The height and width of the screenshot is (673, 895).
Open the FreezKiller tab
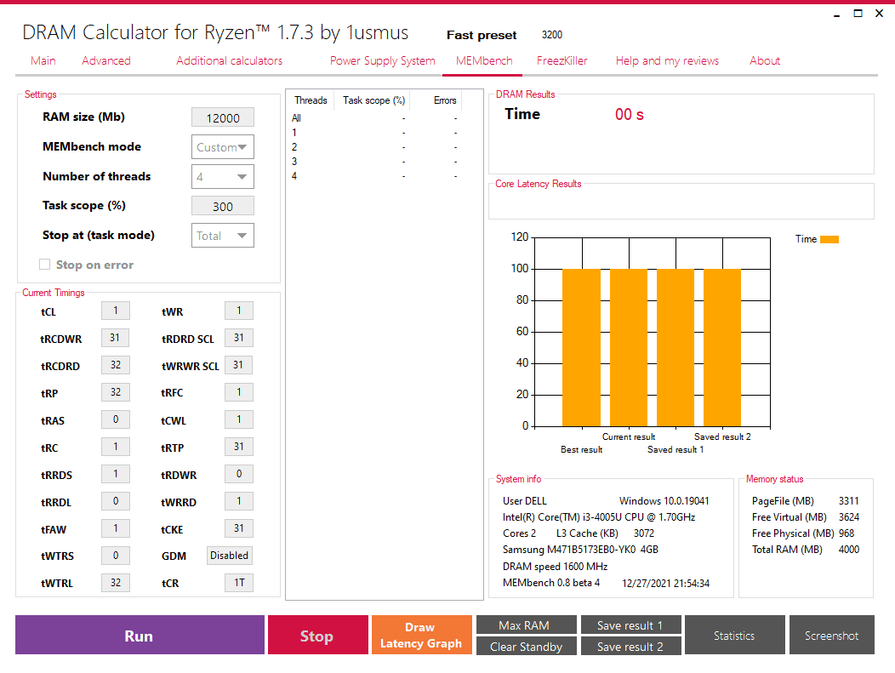click(562, 60)
